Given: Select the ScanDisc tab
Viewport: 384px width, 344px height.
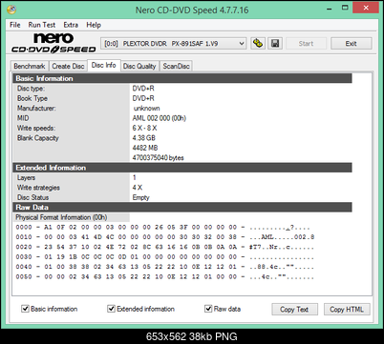Looking at the screenshot, I should (x=176, y=66).
